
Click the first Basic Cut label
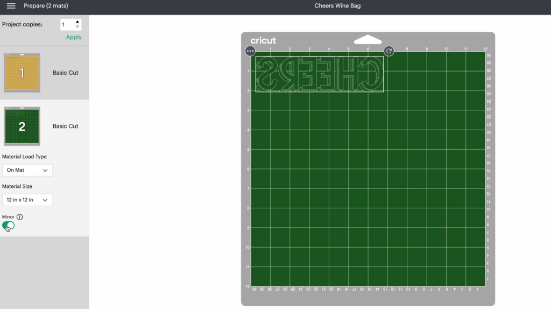coord(66,73)
